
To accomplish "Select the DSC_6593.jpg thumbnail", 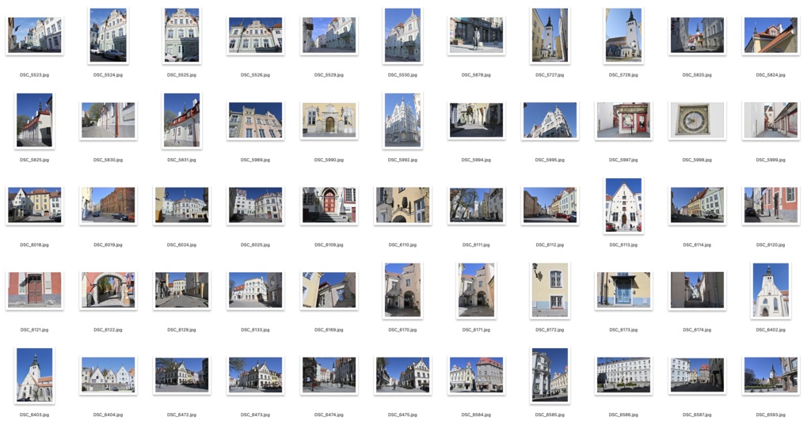I will coord(771,375).
